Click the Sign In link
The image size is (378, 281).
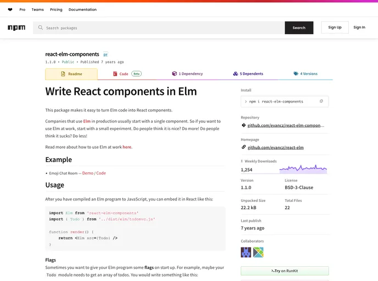tap(359, 27)
